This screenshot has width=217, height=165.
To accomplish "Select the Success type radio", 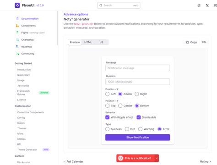I will [x=107, y=129].
